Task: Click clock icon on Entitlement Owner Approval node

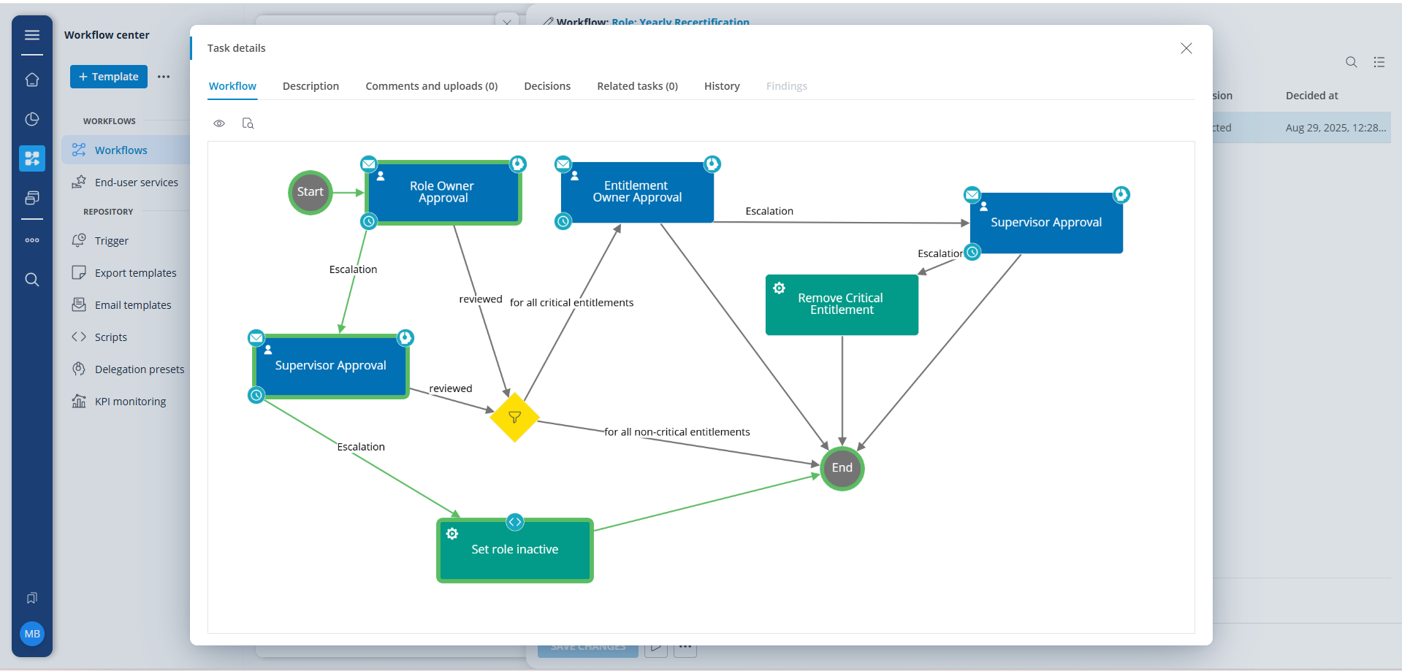Action: pyautogui.click(x=563, y=221)
